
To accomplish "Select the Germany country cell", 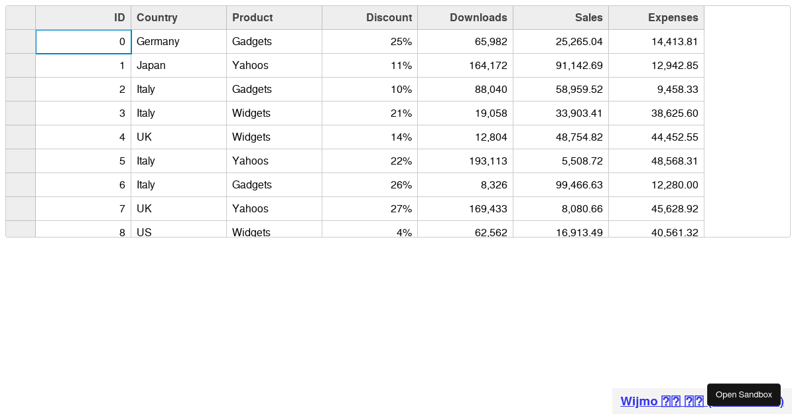I will pyautogui.click(x=178, y=42).
